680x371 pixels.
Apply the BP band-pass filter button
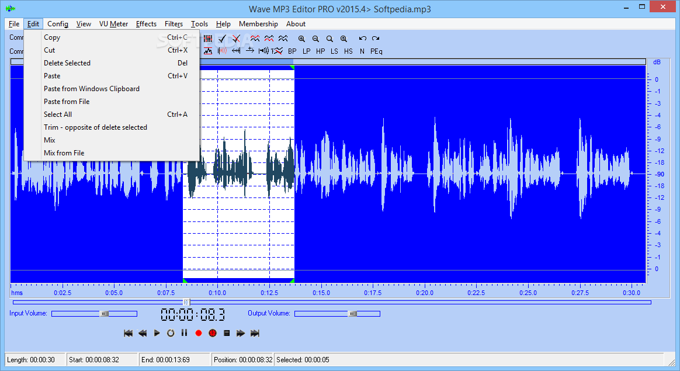(x=292, y=51)
